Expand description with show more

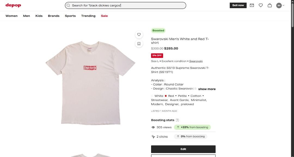207,89
